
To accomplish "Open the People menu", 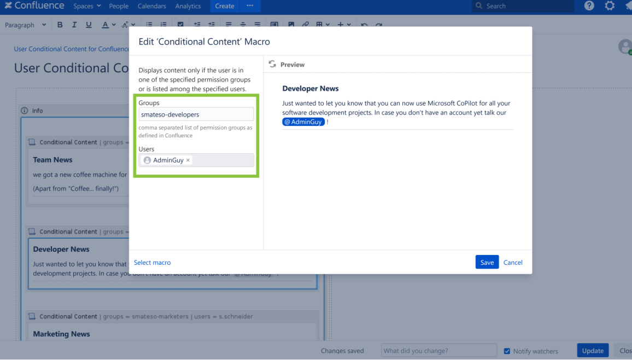I will coord(119,6).
